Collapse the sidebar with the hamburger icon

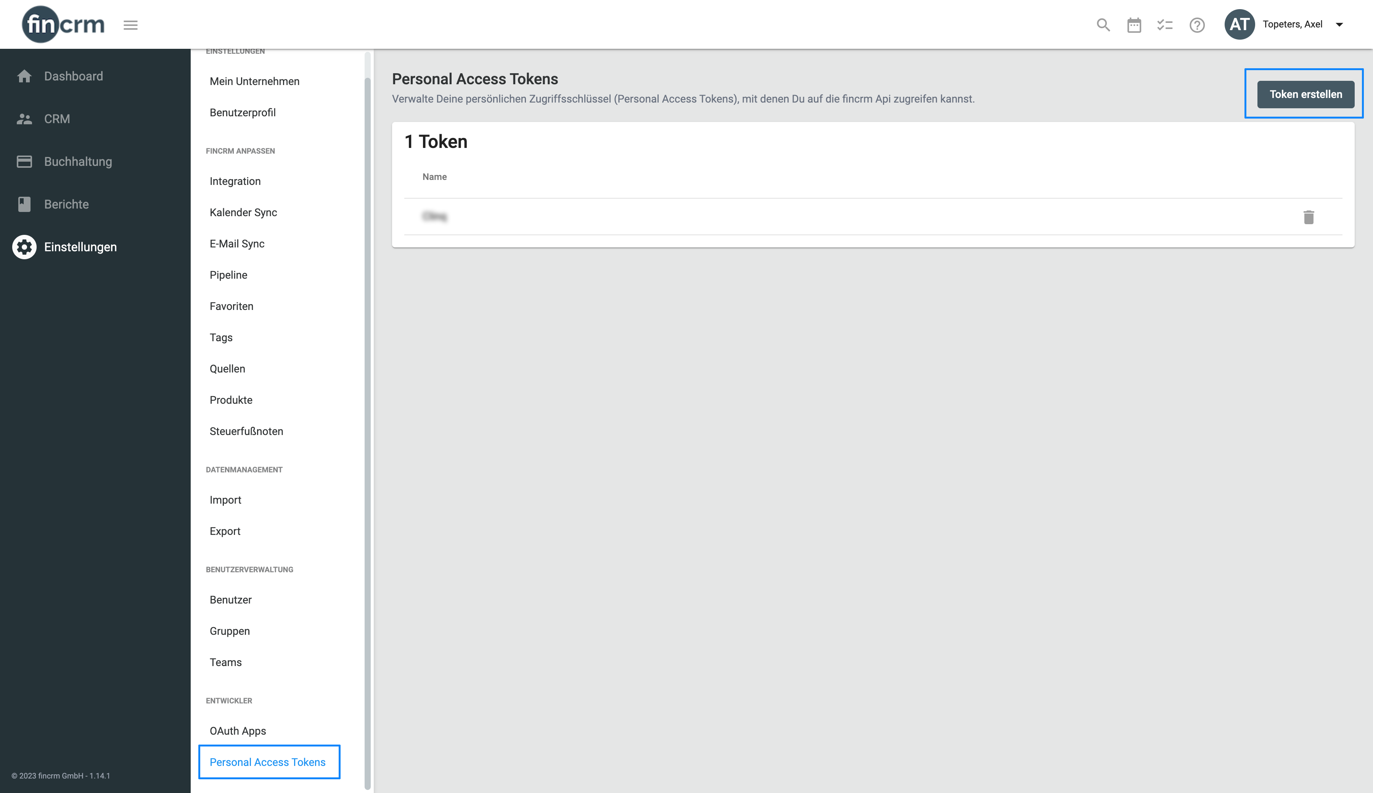point(130,24)
